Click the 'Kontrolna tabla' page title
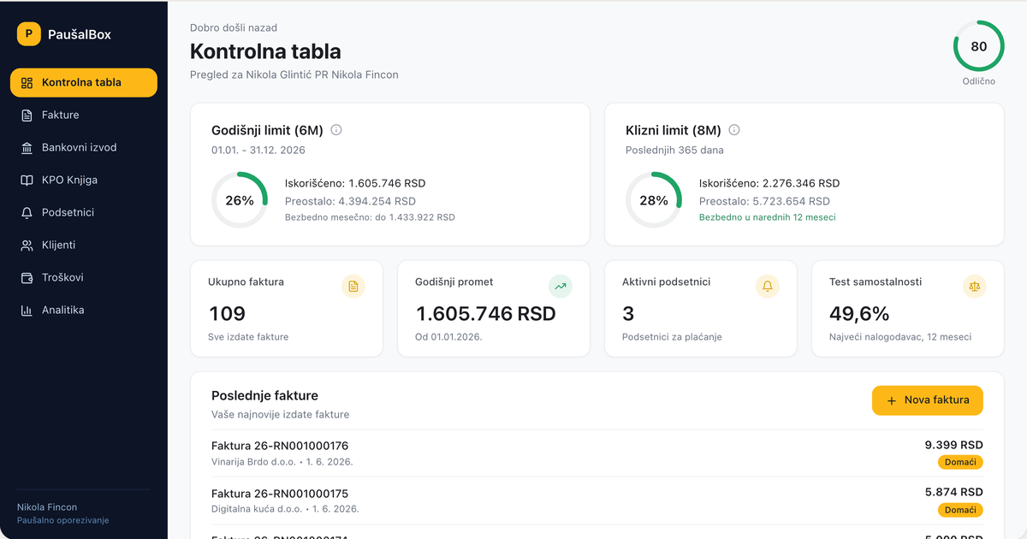The image size is (1027, 539). click(x=265, y=51)
